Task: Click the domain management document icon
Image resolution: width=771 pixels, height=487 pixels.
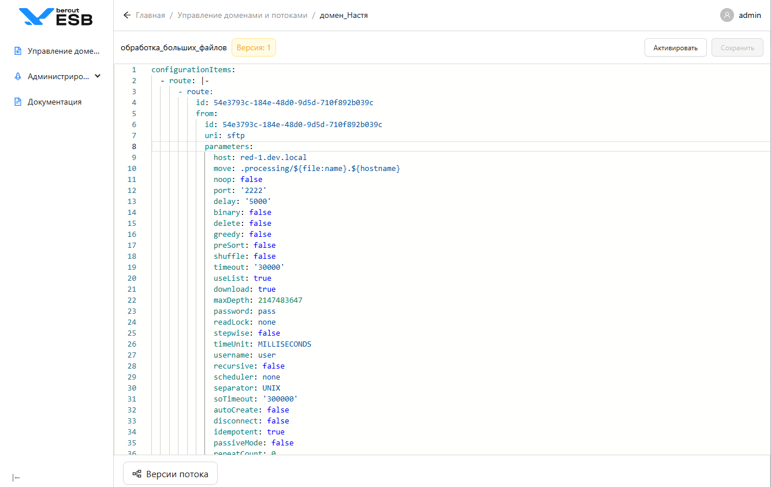Action: pyautogui.click(x=18, y=51)
